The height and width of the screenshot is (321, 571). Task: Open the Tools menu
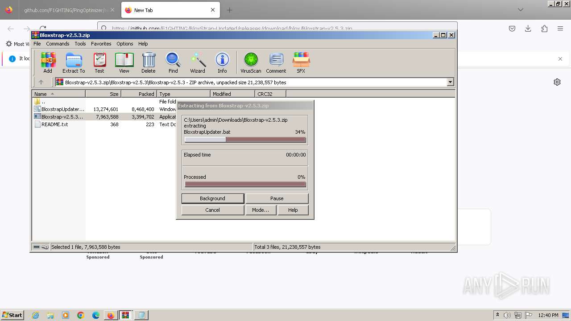tap(80, 44)
